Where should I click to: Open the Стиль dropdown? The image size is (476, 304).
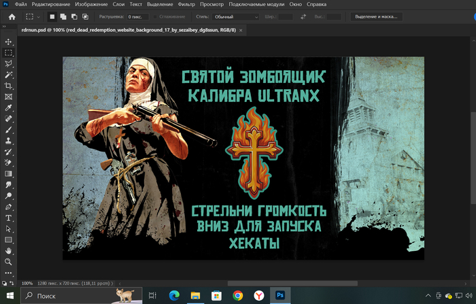pos(235,16)
